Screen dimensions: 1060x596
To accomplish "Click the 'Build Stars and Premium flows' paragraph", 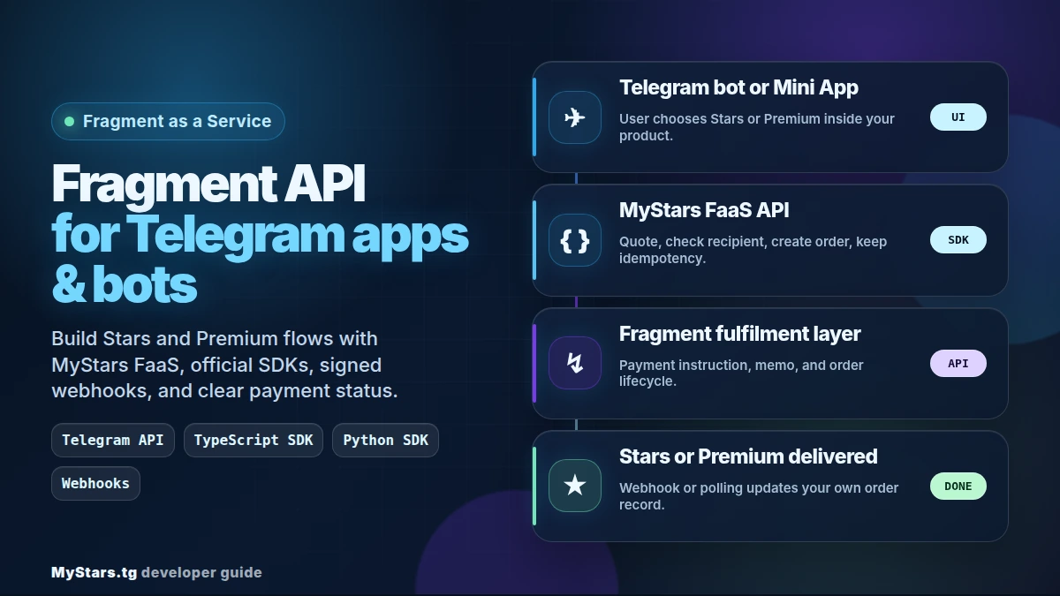I will [224, 365].
